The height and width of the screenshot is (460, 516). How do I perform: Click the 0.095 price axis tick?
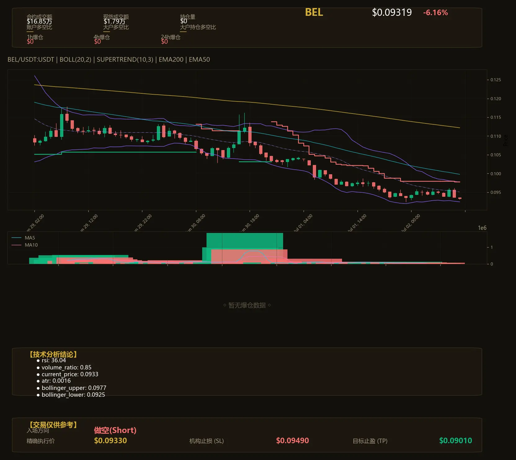point(496,192)
